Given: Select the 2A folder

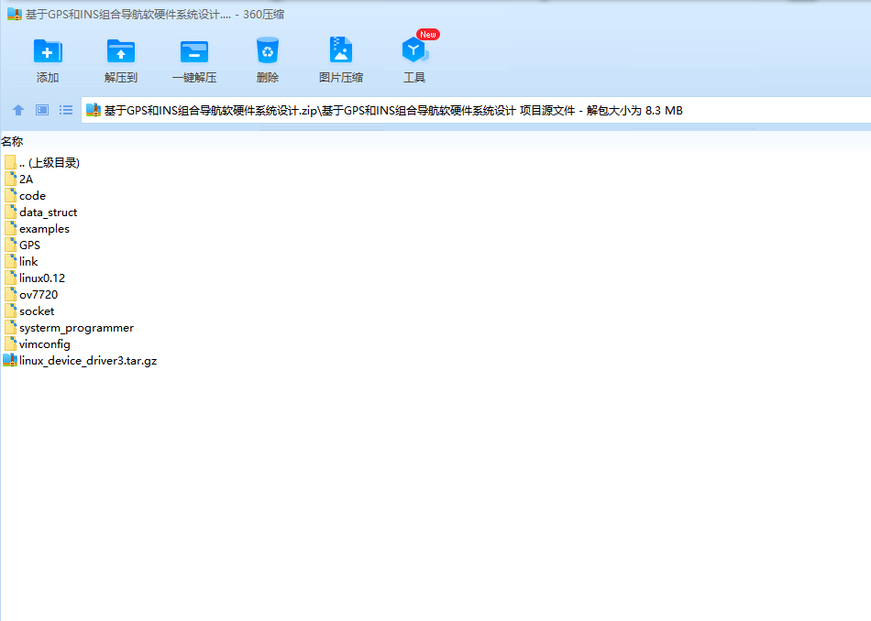Looking at the screenshot, I should [x=18, y=179].
